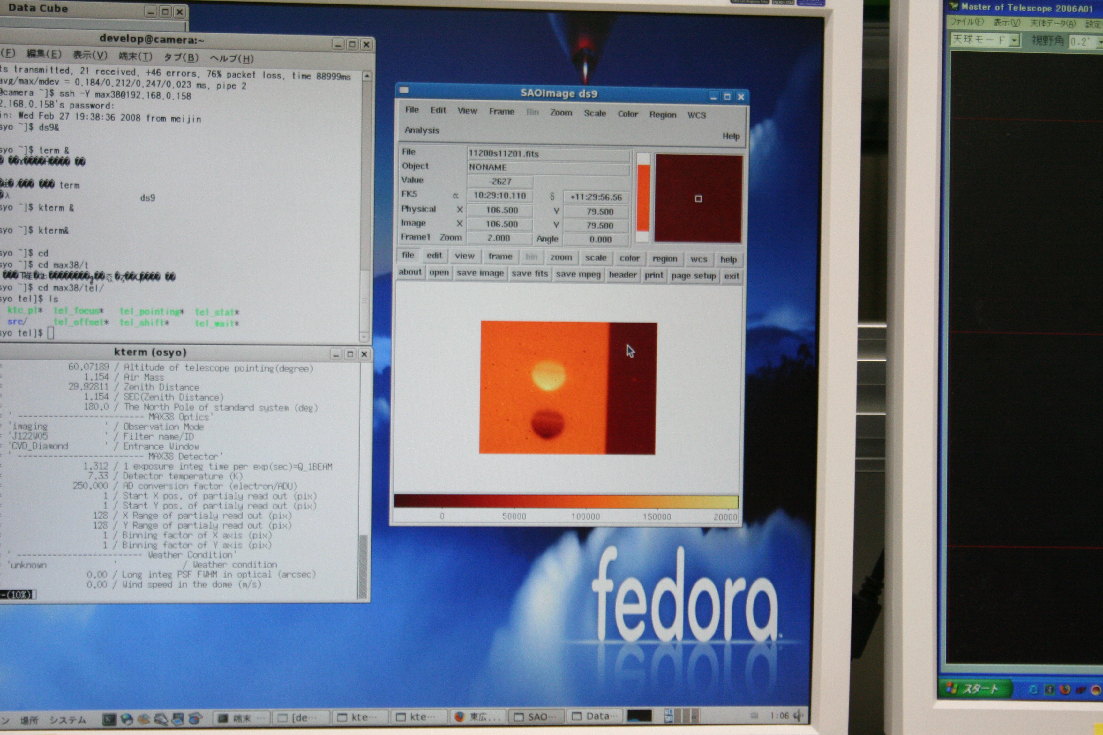Open the ds9 File menu
The width and height of the screenshot is (1103, 735).
(412, 110)
